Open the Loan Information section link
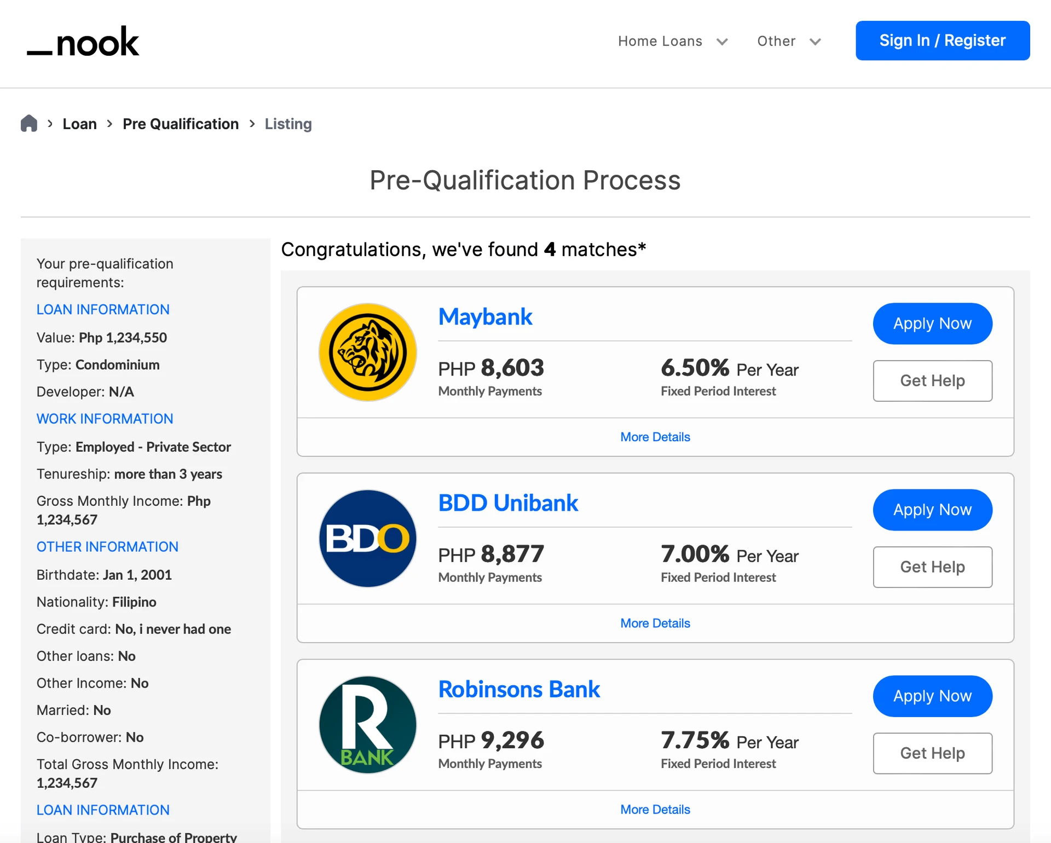 coord(102,309)
